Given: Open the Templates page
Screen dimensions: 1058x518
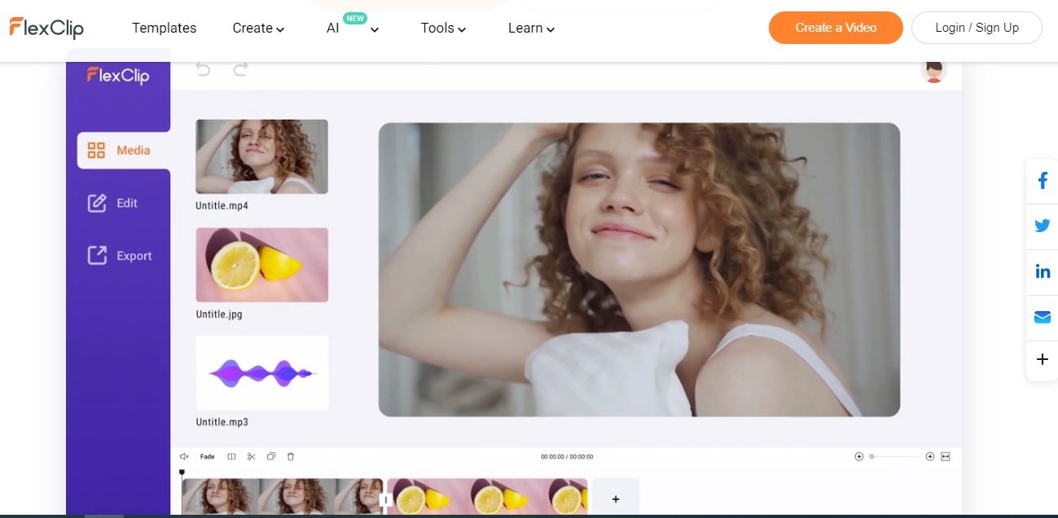Looking at the screenshot, I should [x=164, y=28].
